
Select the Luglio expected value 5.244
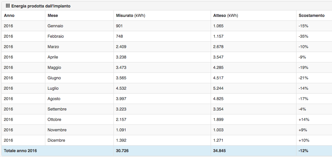[218, 88]
